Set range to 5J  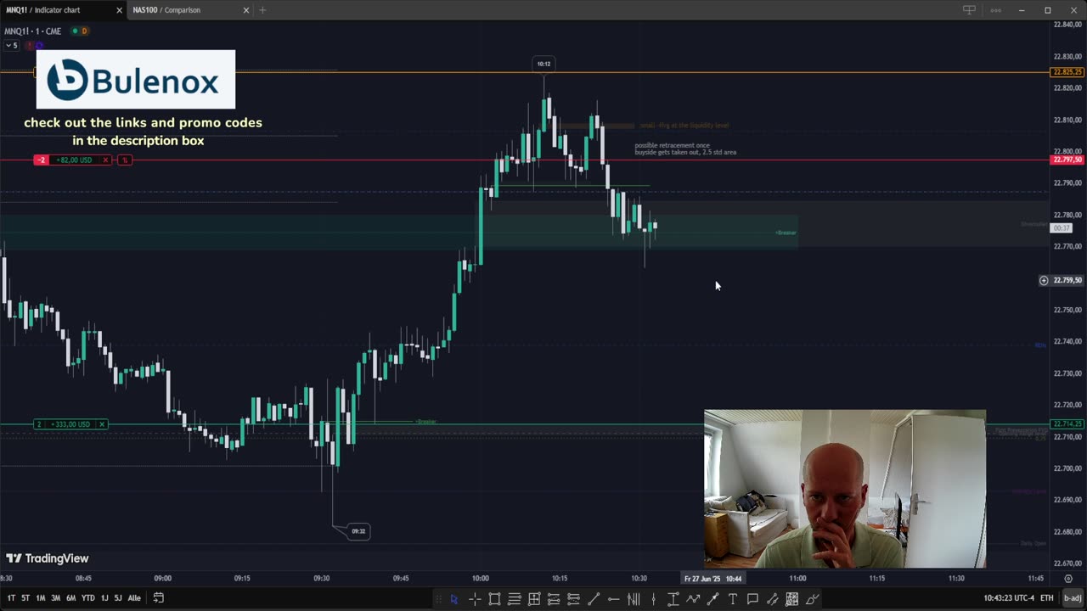coord(118,598)
